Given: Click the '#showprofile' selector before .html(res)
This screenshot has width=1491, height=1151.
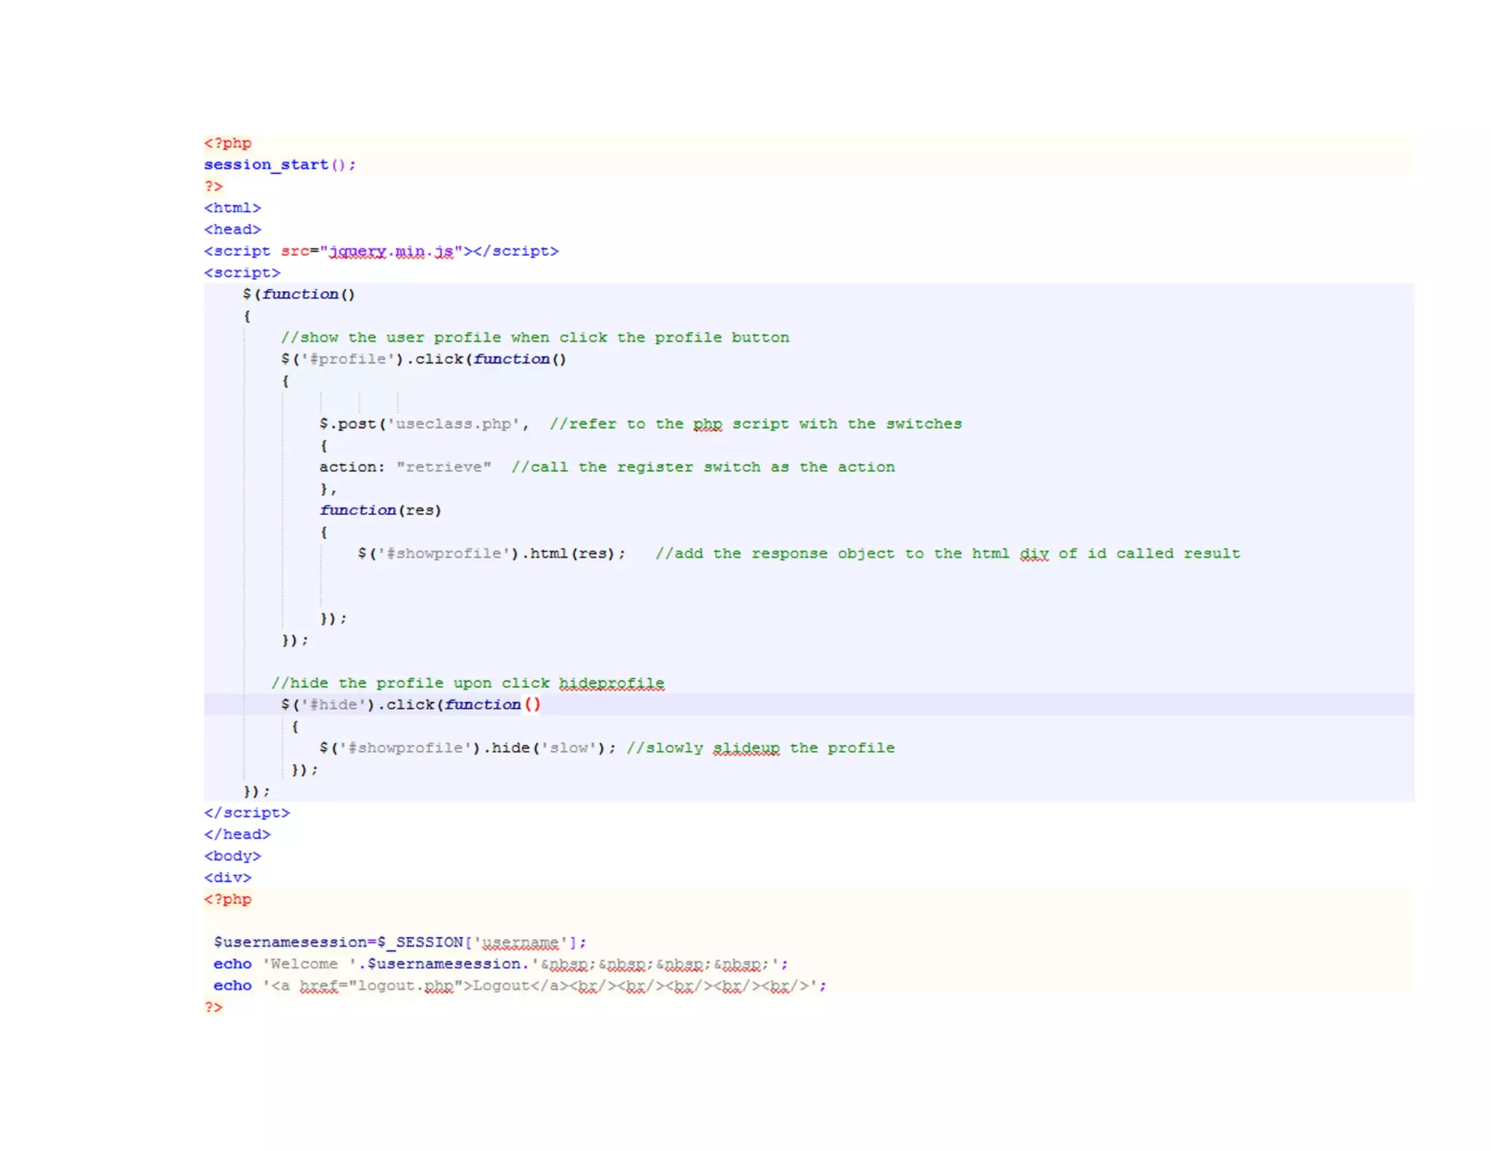Looking at the screenshot, I should pos(443,554).
